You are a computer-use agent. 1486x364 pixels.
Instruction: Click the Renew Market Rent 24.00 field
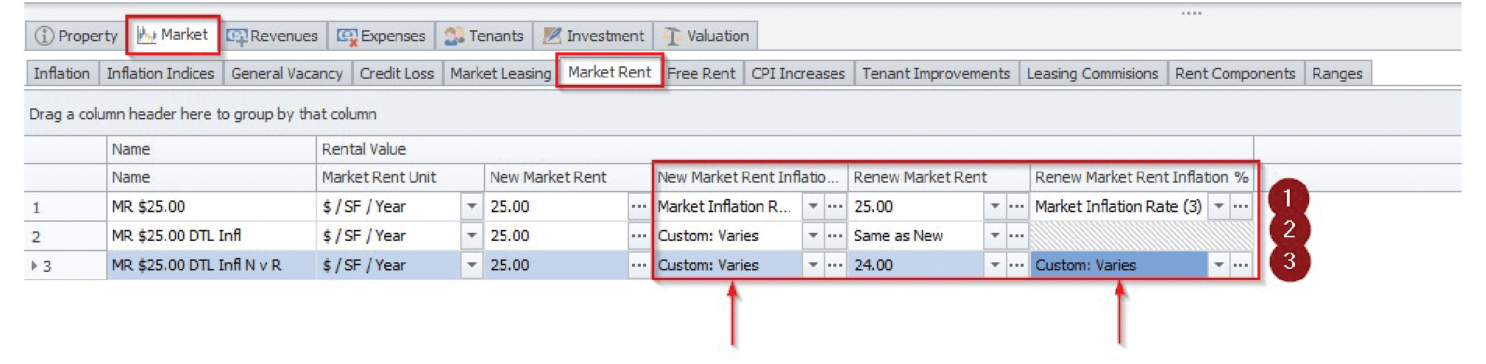[x=917, y=265]
